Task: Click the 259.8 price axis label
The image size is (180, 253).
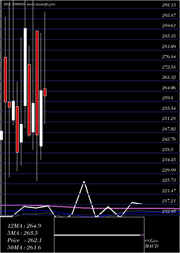Action: click(x=167, y=98)
